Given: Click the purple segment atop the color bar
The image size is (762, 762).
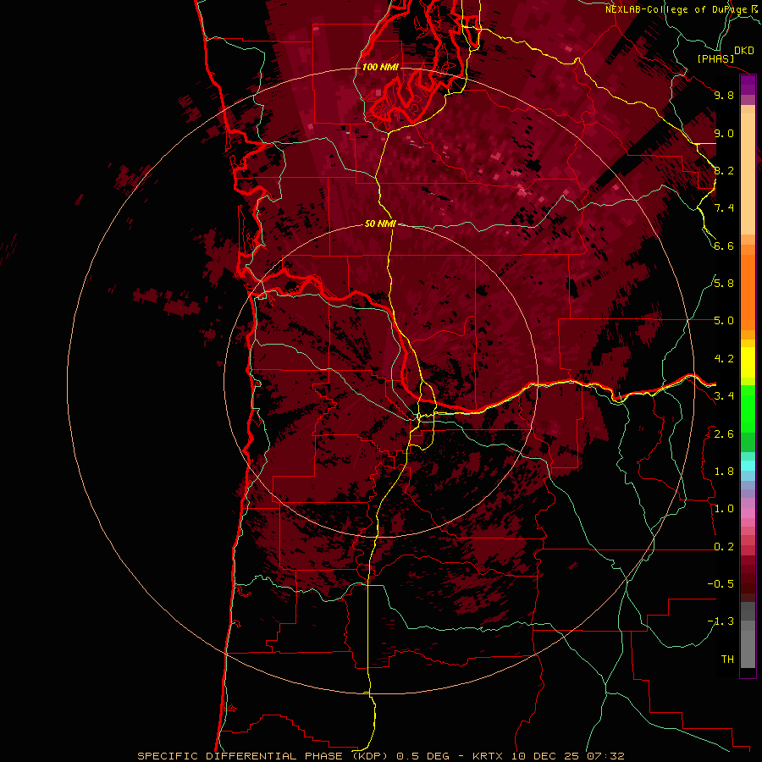Looking at the screenshot, I should 748,85.
